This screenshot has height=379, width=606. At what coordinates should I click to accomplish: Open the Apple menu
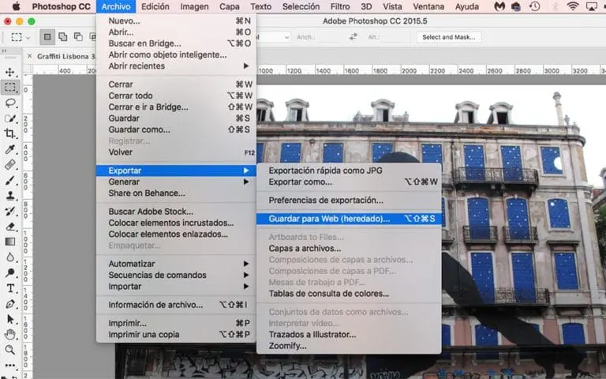[x=17, y=6]
